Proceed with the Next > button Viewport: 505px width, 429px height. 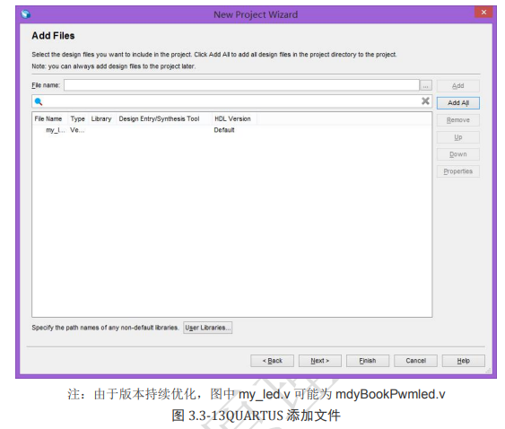click(x=320, y=361)
